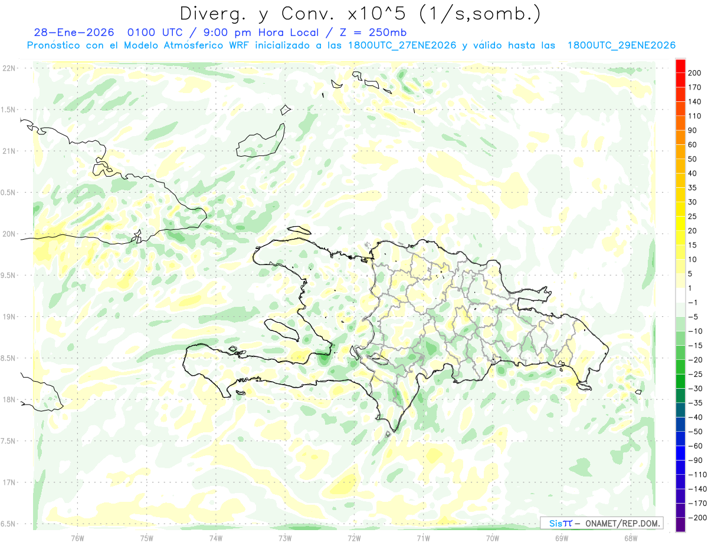Viewport: 708px width, 546px height.
Task: Click the '71W' longitude label
Action: point(423,537)
